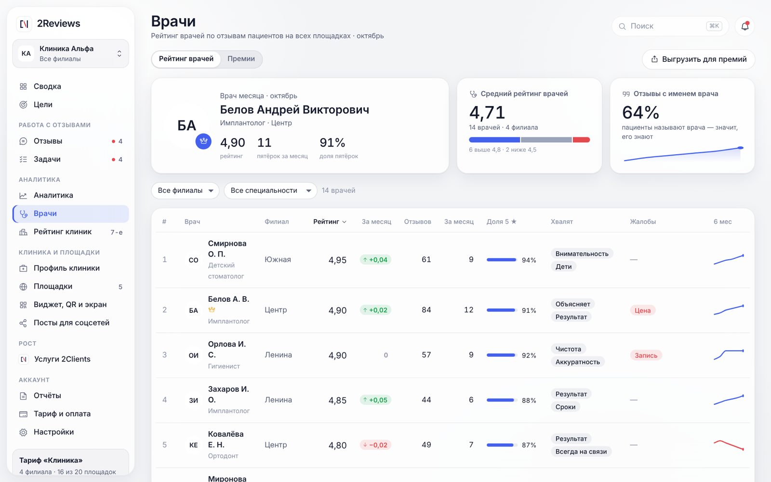771x482 pixels.
Task: Click the crown badge on Белов avatar
Action: coord(203,141)
